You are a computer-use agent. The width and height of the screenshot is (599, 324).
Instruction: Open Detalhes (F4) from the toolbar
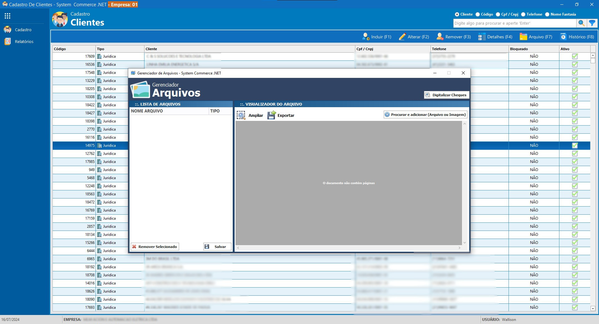495,37
